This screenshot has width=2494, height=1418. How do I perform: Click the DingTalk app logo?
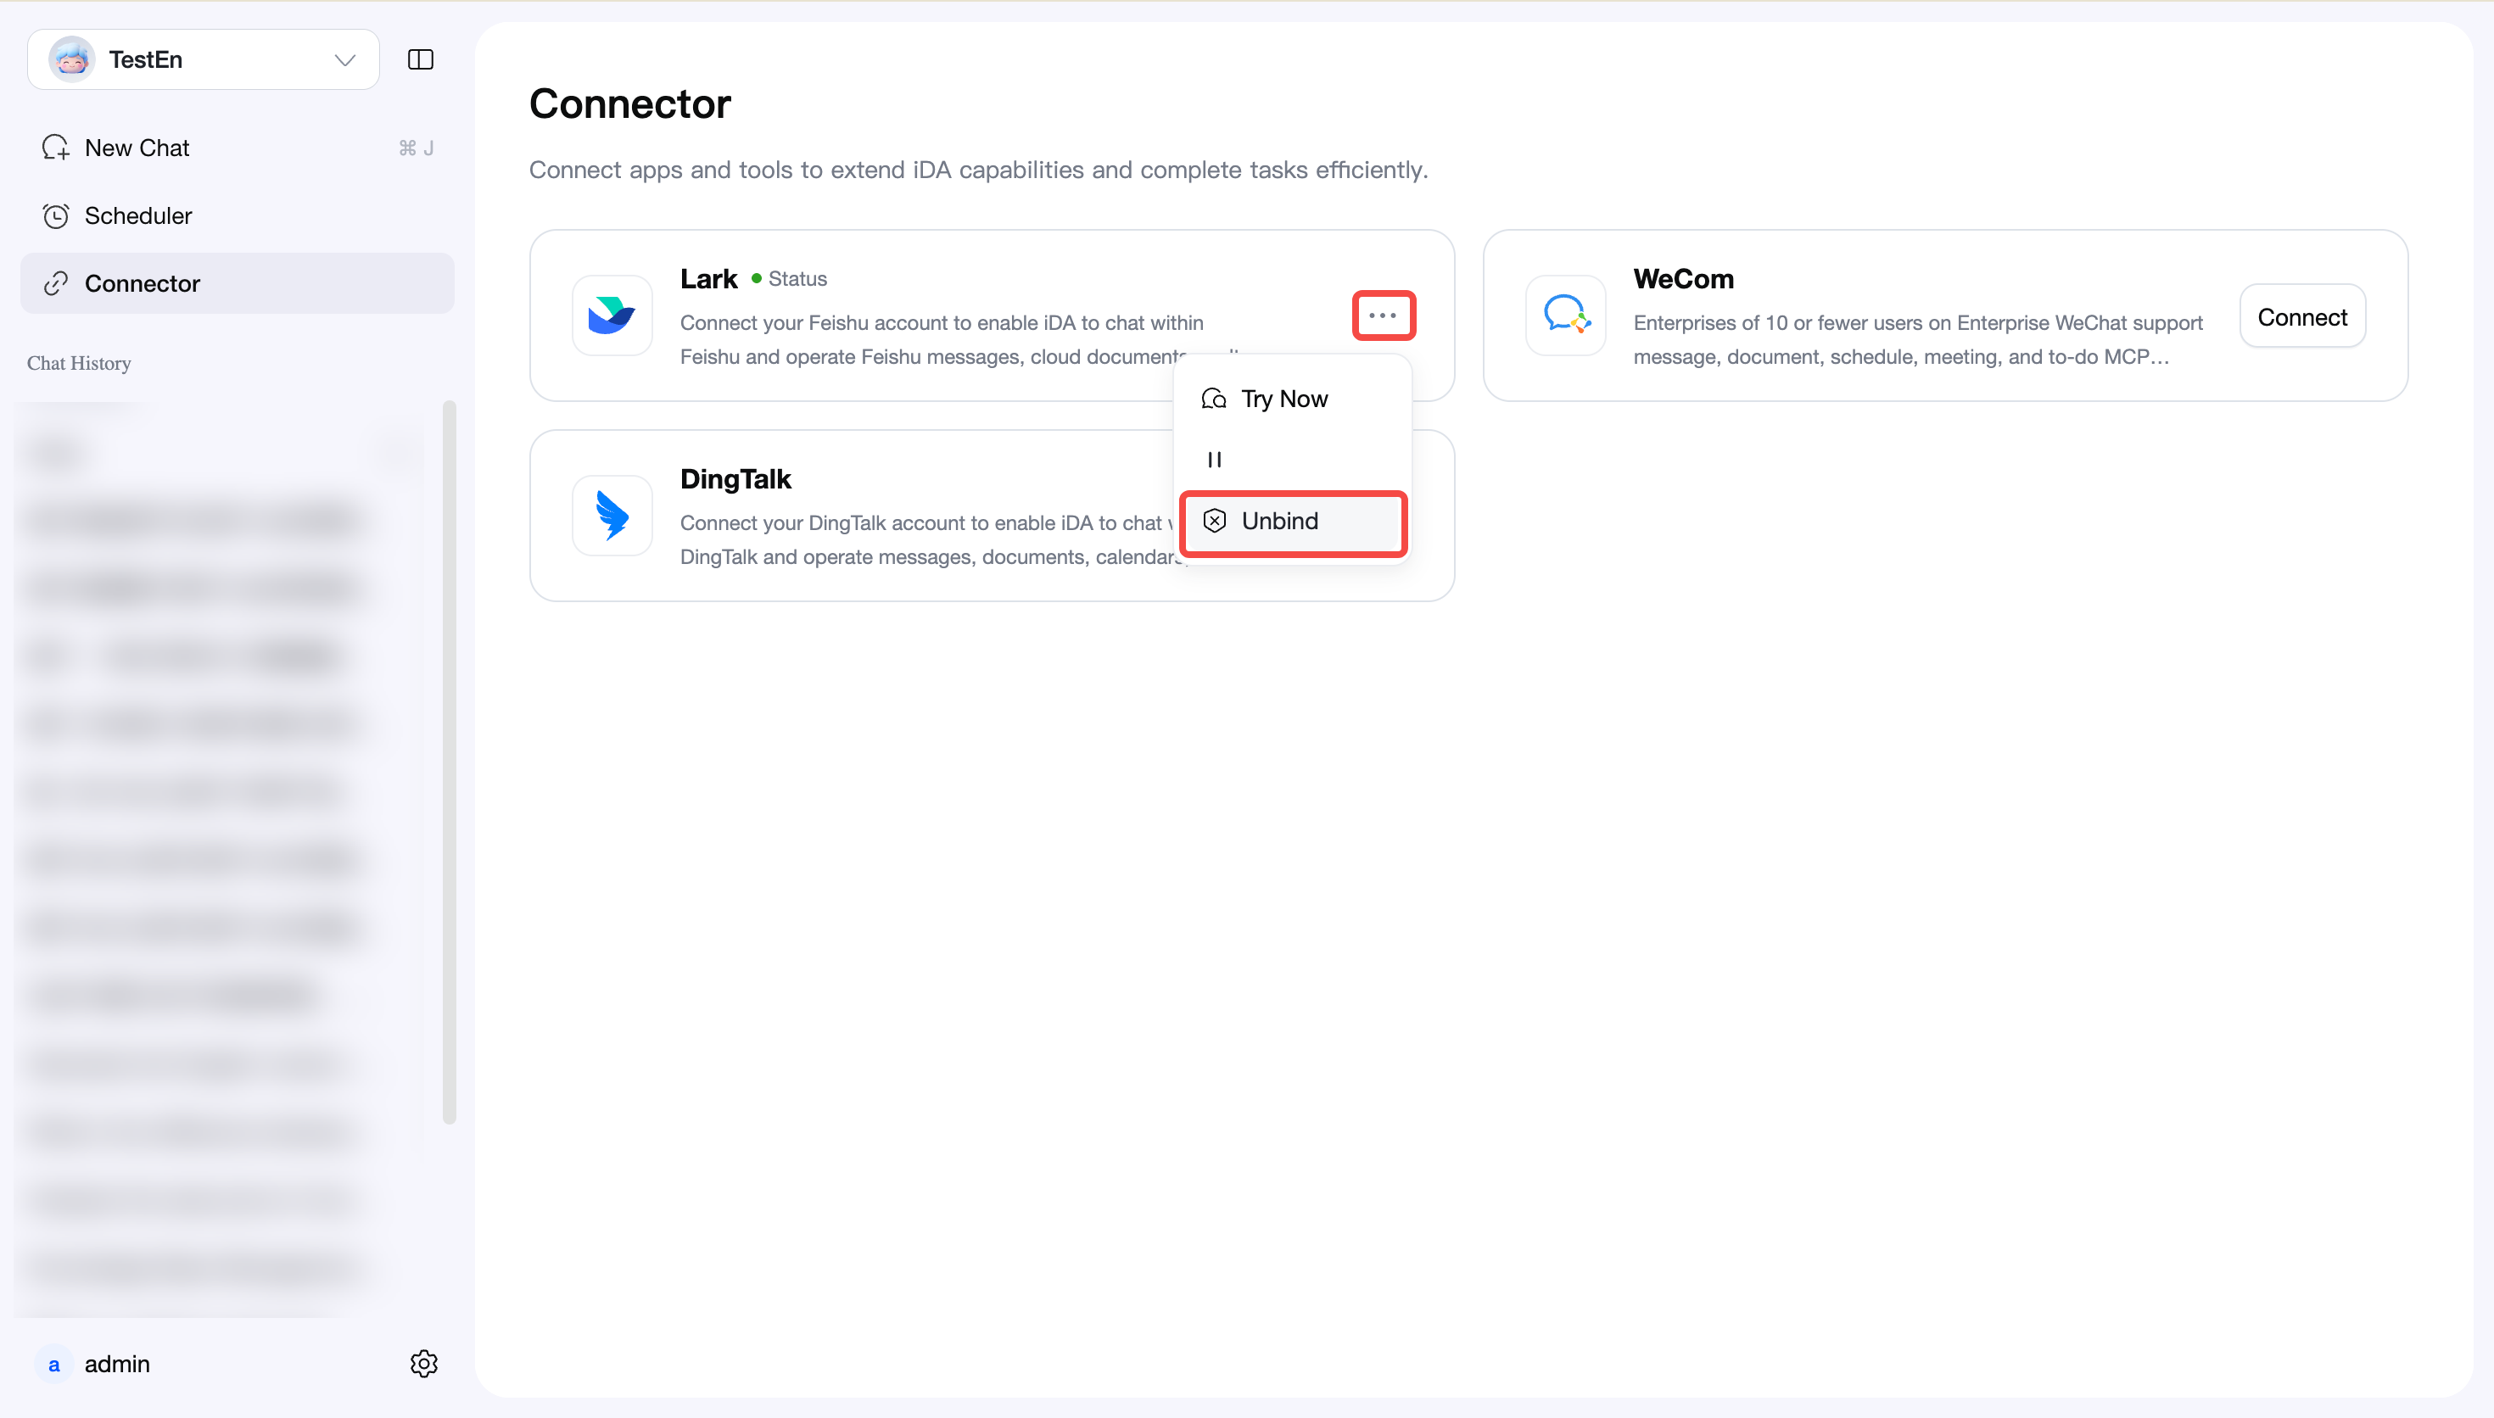point(612,515)
